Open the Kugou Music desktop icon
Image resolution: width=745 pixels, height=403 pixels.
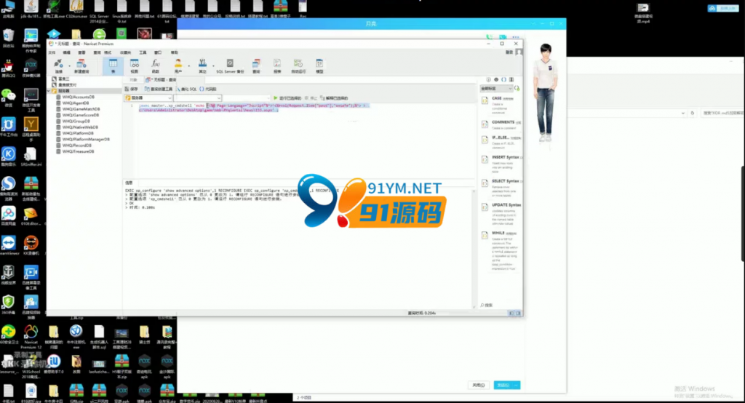tap(8, 157)
